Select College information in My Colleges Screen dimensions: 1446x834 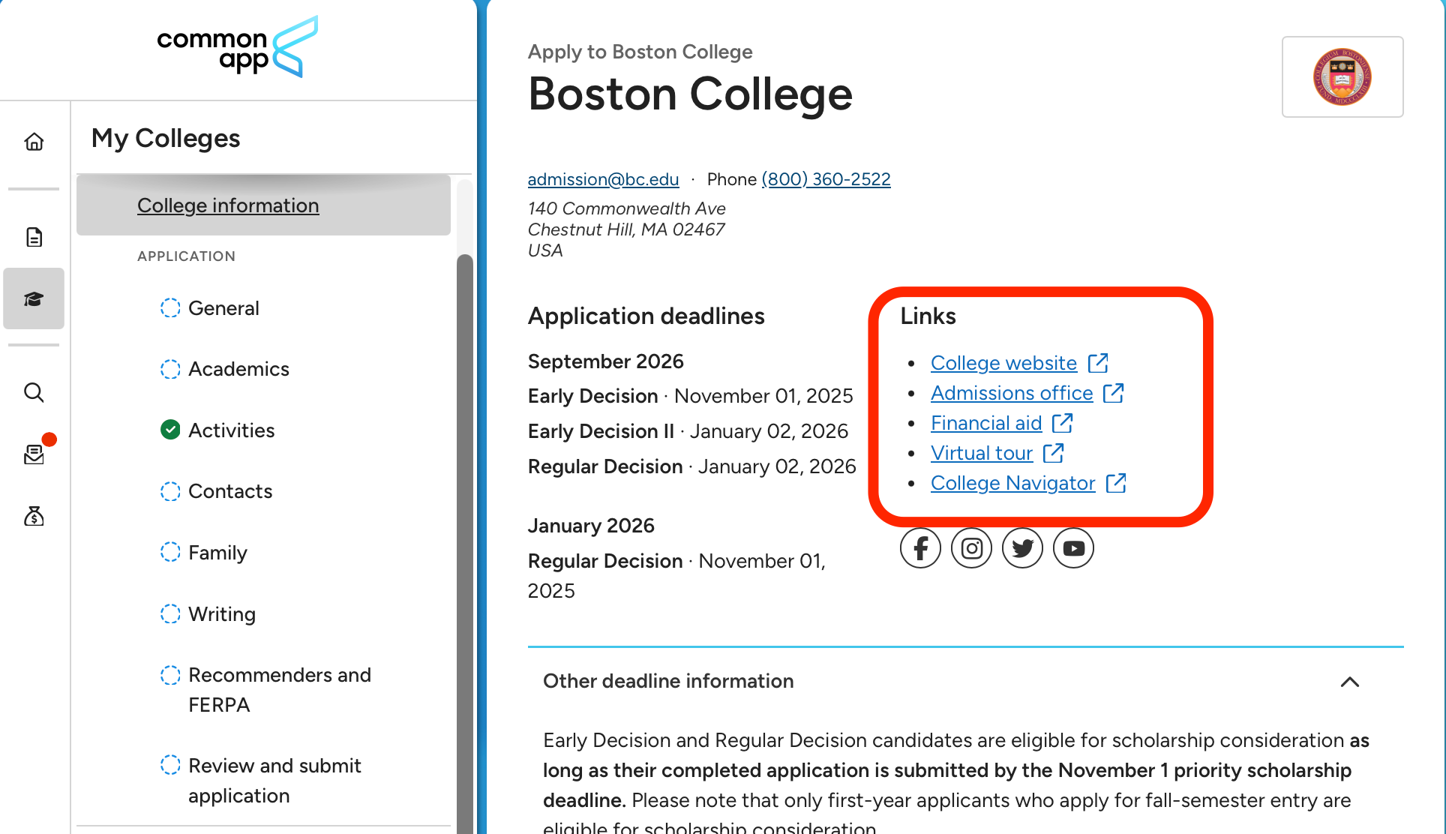[x=228, y=205]
